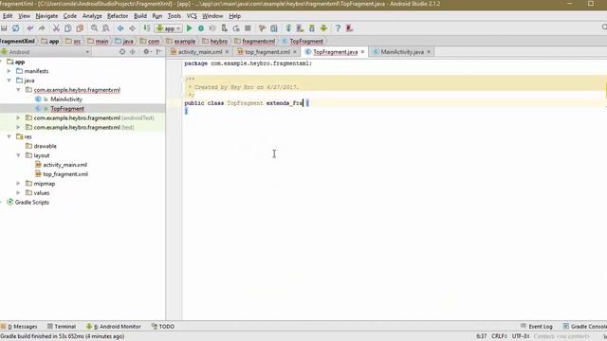
Task: Expand the (test) package arrow
Action: 18,127
